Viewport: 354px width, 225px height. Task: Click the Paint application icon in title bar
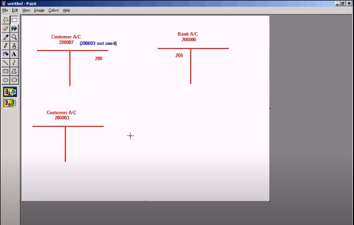[4, 3]
